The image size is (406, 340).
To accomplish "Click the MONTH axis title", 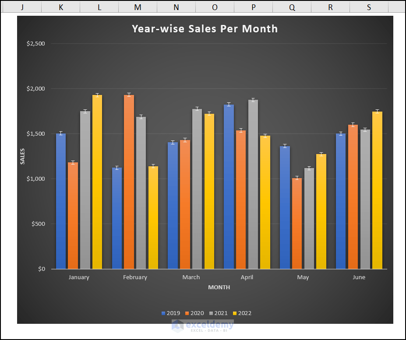I will 219,287.
